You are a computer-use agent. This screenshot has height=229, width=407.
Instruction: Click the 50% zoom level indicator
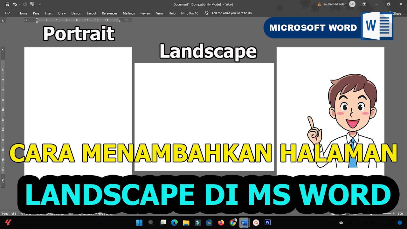(401, 214)
